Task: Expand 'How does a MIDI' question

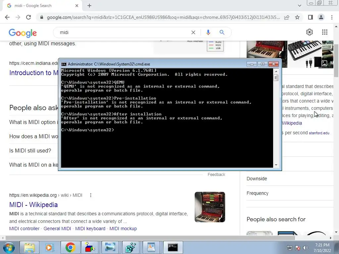Action: pos(33,136)
